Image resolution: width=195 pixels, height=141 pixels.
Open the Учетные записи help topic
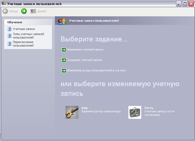(24, 29)
